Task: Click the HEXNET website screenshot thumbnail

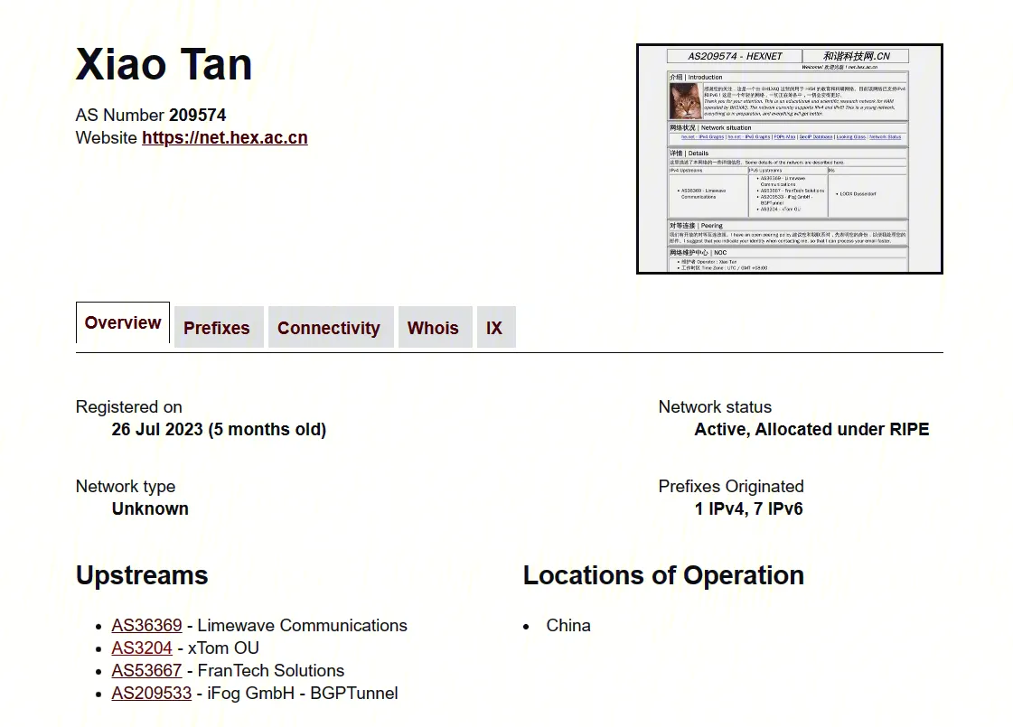Action: pyautogui.click(x=789, y=159)
